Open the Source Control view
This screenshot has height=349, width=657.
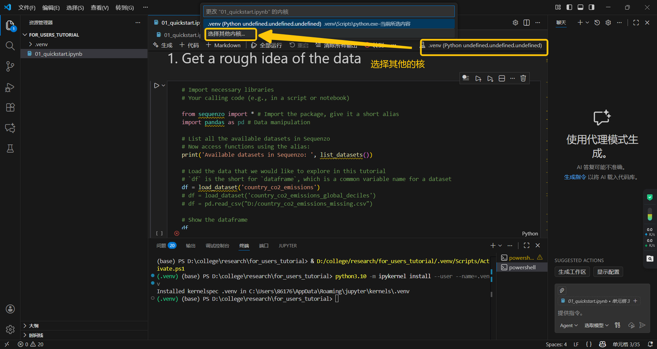pos(10,67)
